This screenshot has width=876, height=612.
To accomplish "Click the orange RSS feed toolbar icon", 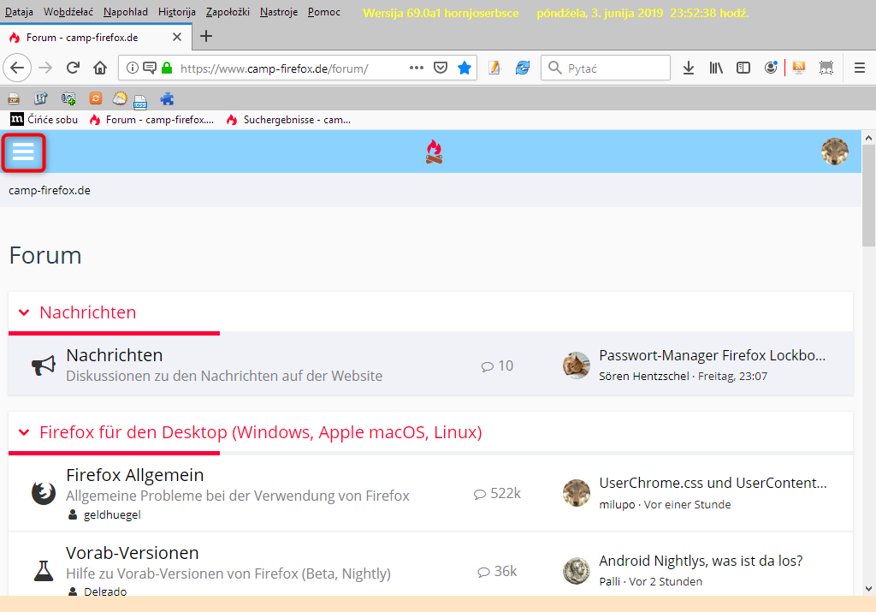I will [x=799, y=68].
